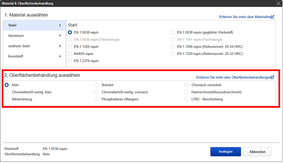Choose Chemisch vernickelt coating
The height and width of the screenshot is (163, 283).
tap(186, 85)
